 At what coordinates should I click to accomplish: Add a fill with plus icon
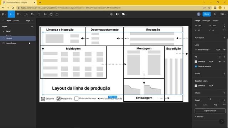[x=224, y=57]
